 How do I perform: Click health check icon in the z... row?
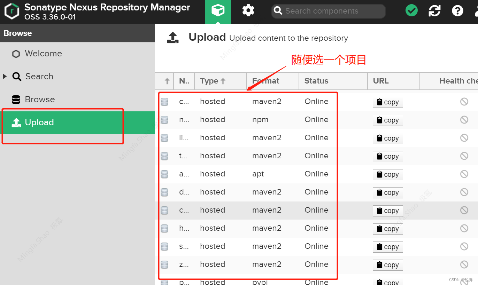(x=464, y=264)
